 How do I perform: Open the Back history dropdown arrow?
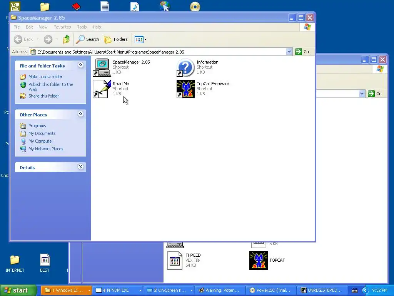pyautogui.click(x=38, y=39)
